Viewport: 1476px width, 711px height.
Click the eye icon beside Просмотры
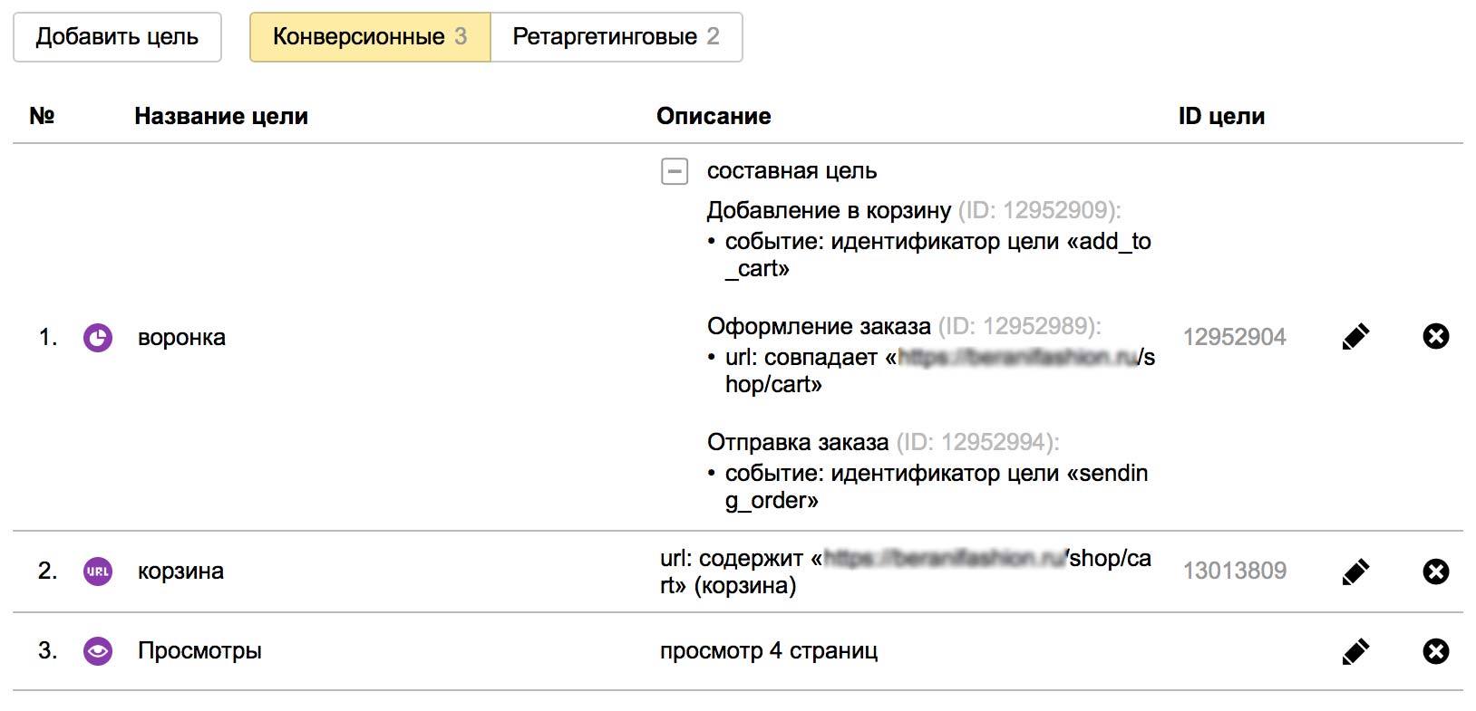pyautogui.click(x=98, y=651)
